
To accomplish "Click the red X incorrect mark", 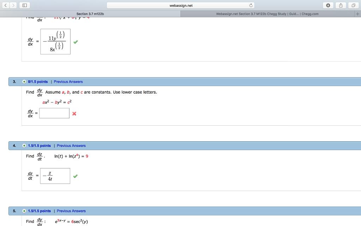I will pyautogui.click(x=74, y=113).
